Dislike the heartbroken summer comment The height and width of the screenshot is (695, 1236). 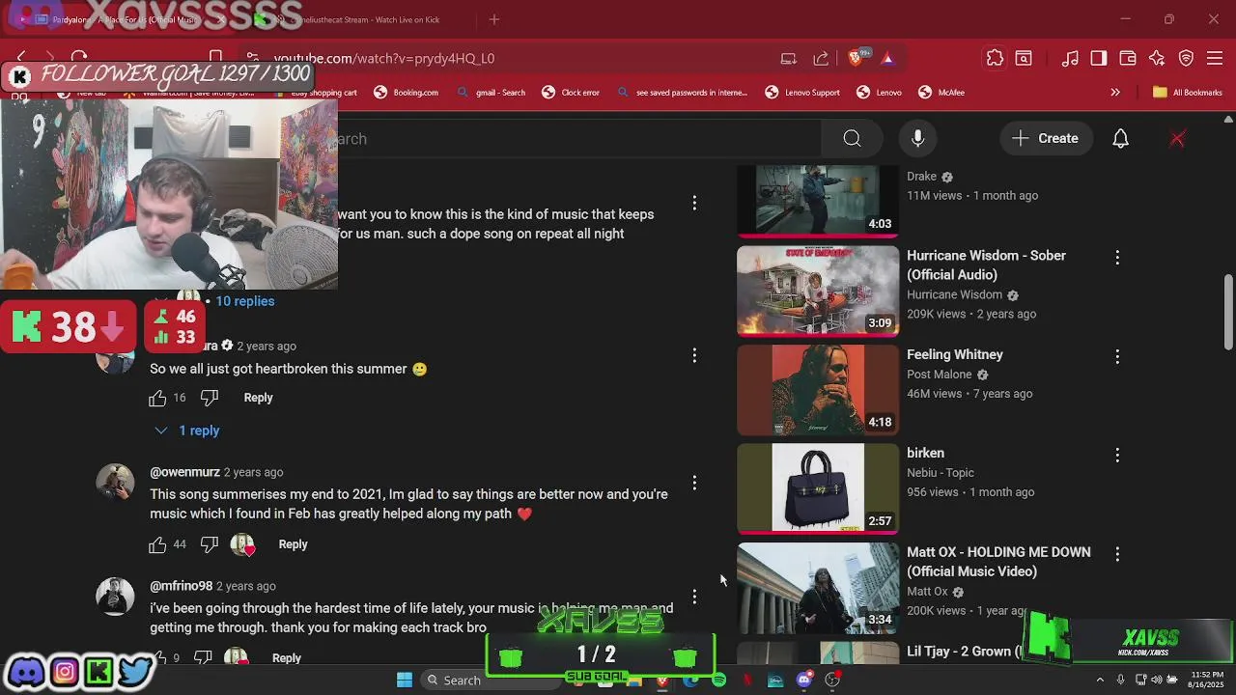click(210, 398)
